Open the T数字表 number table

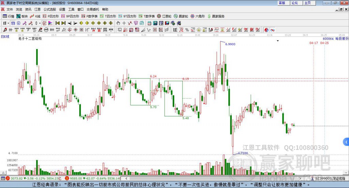coord(147,16)
